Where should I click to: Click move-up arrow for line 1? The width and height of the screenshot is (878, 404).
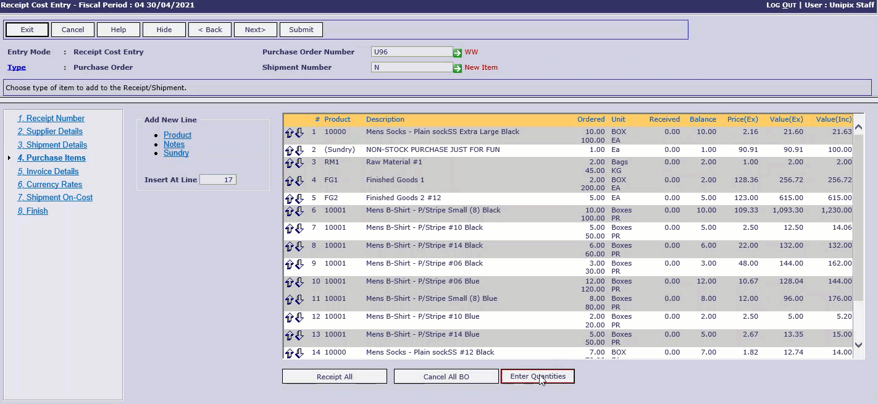(289, 133)
